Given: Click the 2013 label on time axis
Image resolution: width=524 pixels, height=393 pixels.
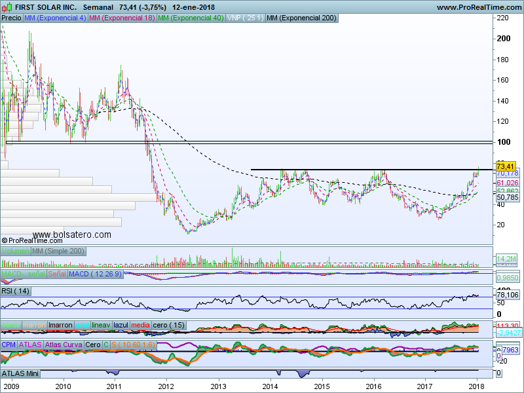Looking at the screenshot, I should pyautogui.click(x=218, y=386).
